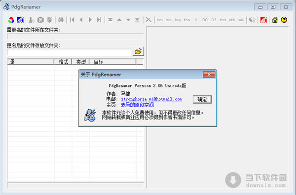Click the 'ins' toolbar button
Screen dimensions: 296x195
point(223,20)
